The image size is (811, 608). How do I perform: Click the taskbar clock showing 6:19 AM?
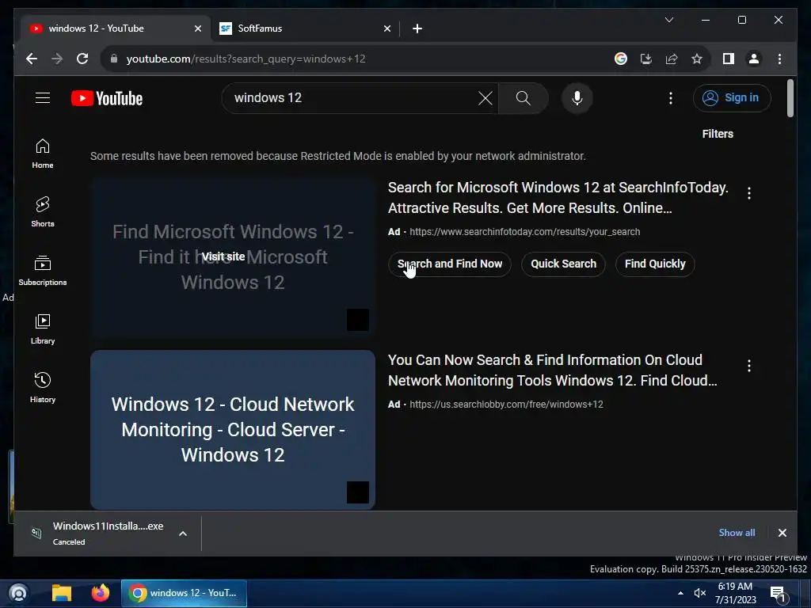[736, 593]
